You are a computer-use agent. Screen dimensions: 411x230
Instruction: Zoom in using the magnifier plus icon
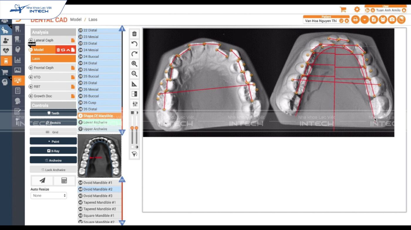(x=134, y=64)
